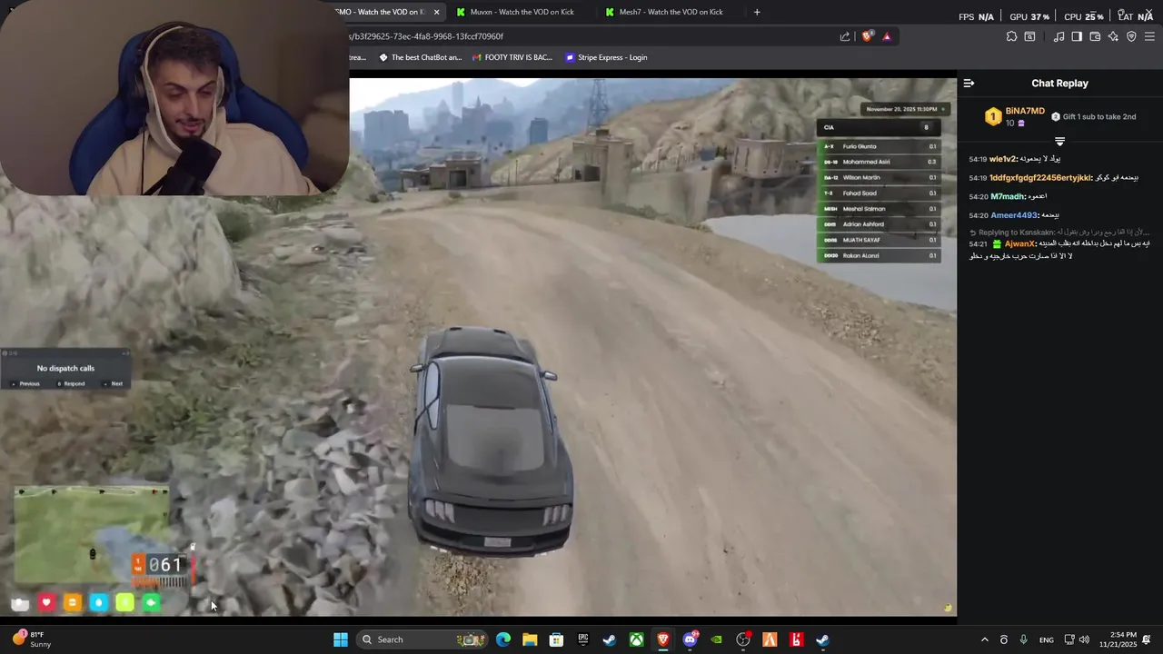Image resolution: width=1163 pixels, height=654 pixels.
Task: Collapse the Chat Replay panel
Action: (969, 83)
